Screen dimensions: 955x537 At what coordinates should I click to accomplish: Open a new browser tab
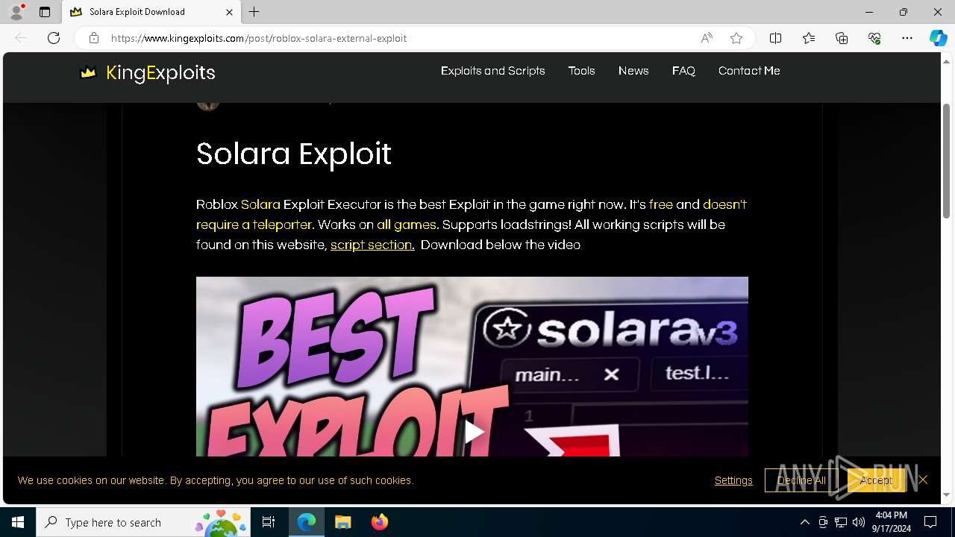pyautogui.click(x=254, y=12)
